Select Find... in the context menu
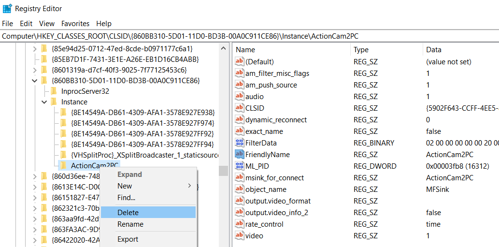The image size is (499, 247). tap(148, 198)
